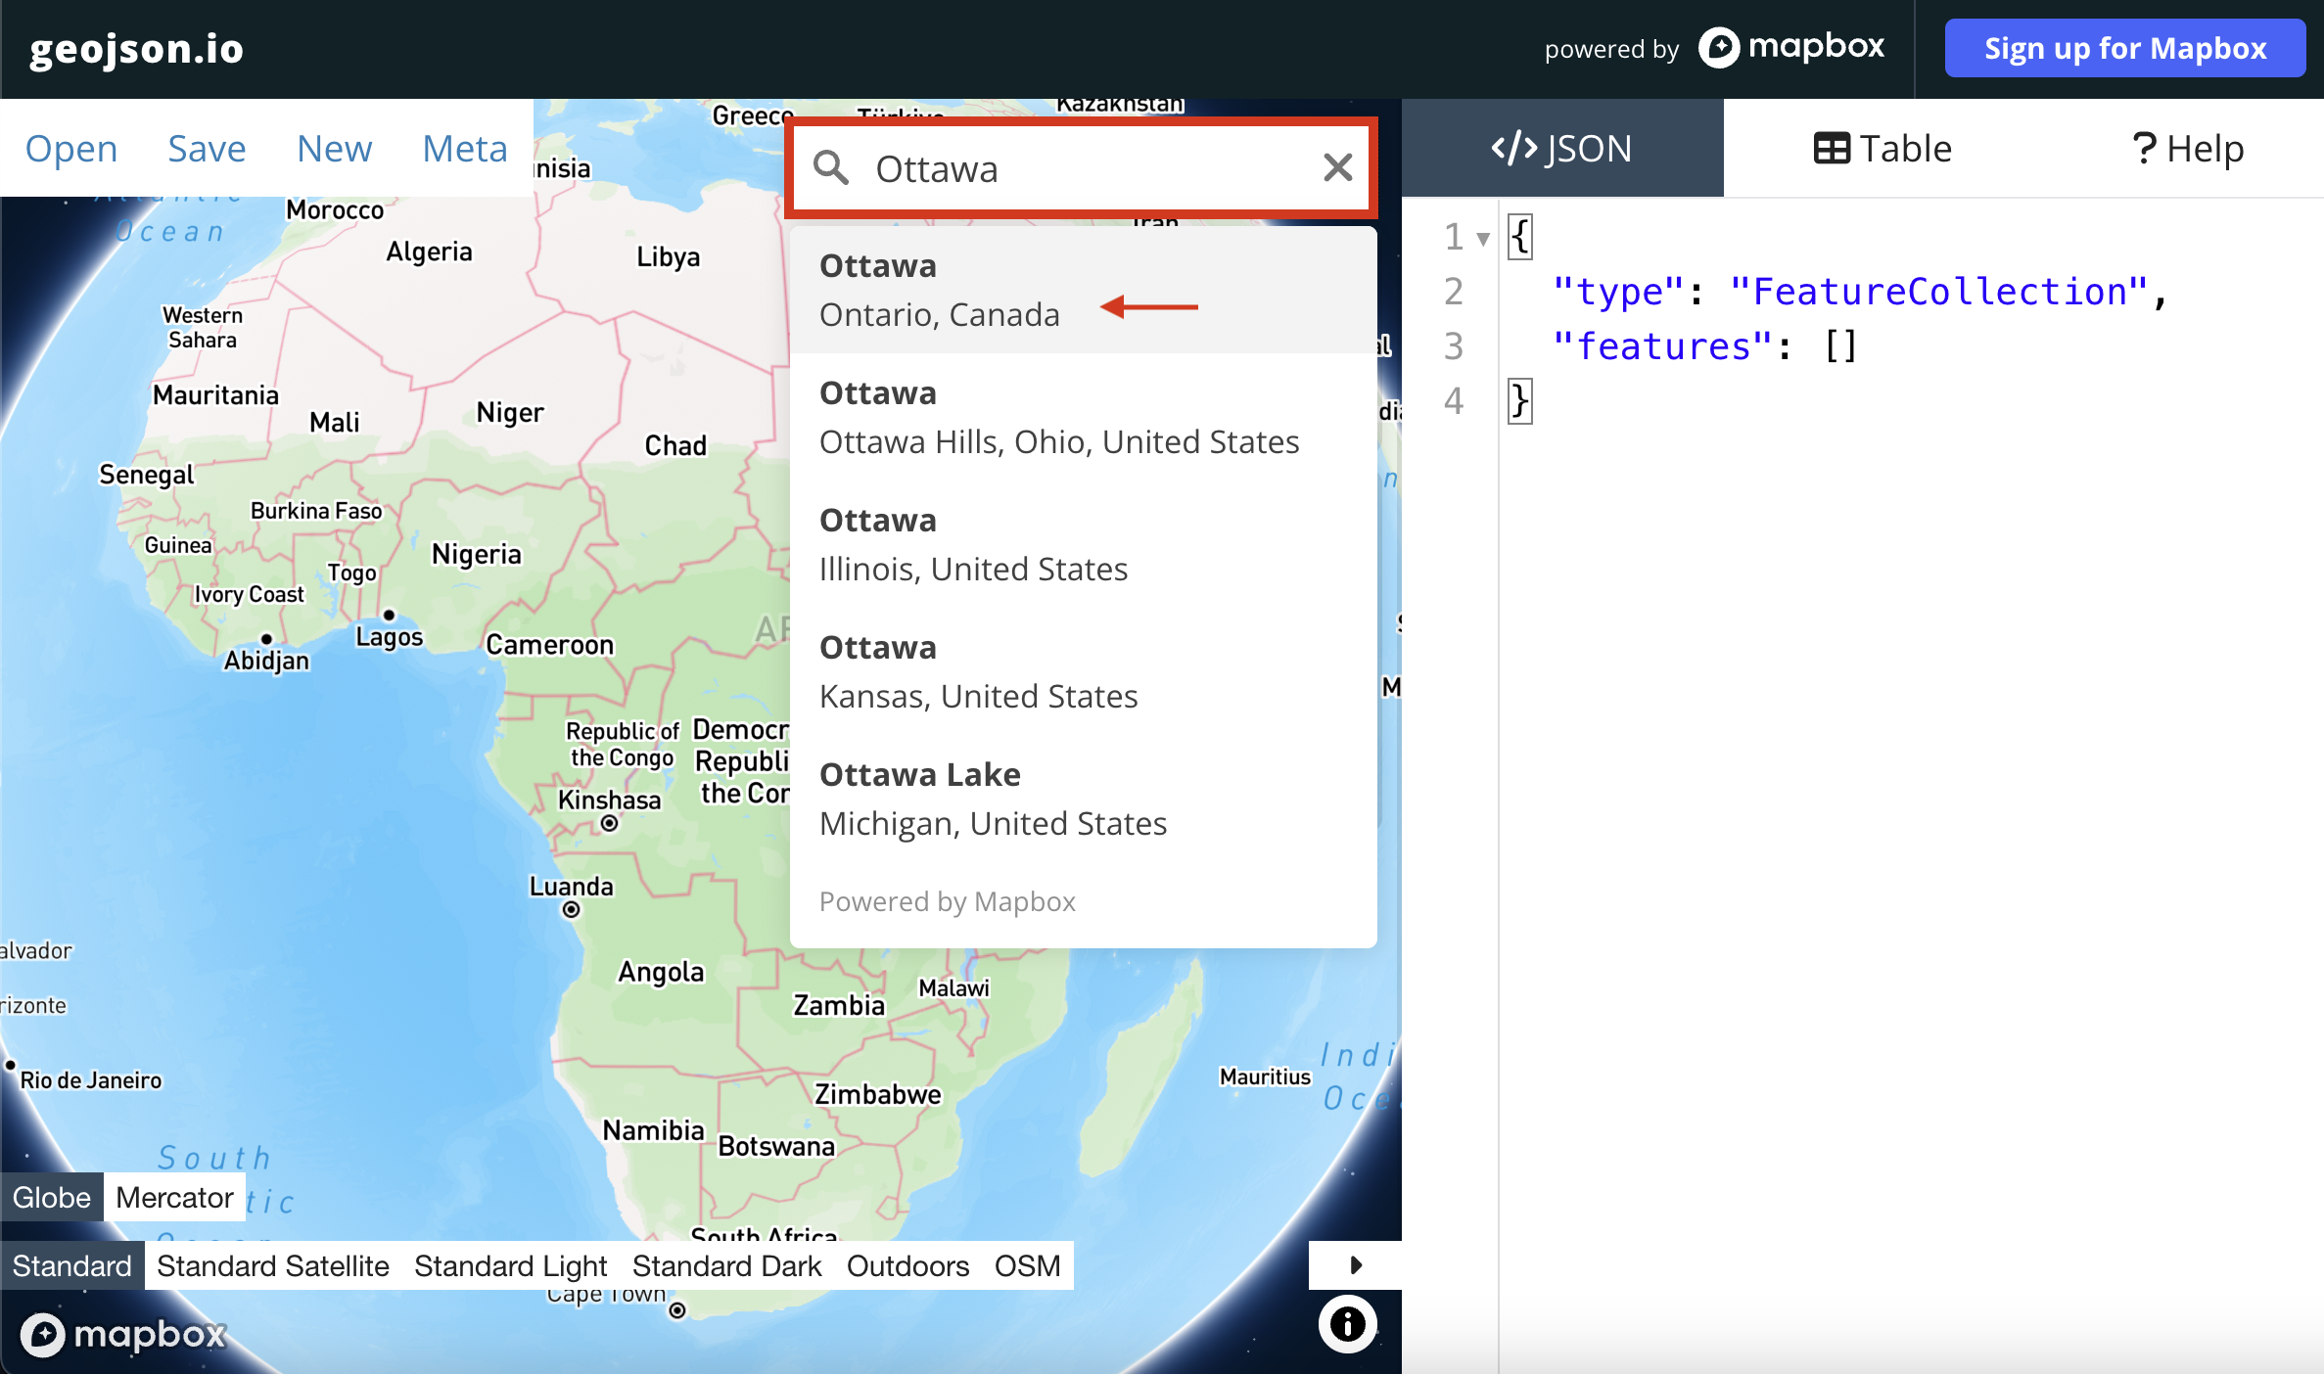This screenshot has width=2324, height=1374.
Task: Switch to Standard Dark style
Action: (726, 1265)
